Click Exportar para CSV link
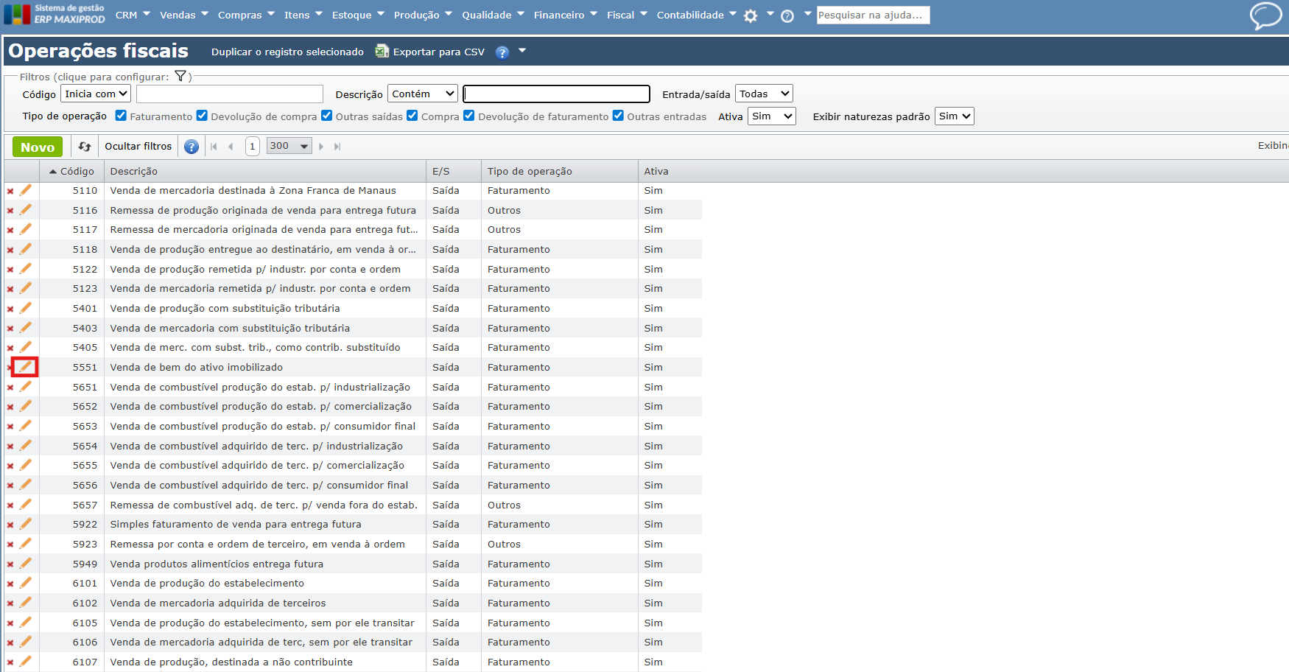Image resolution: width=1289 pixels, height=672 pixels. (x=439, y=52)
